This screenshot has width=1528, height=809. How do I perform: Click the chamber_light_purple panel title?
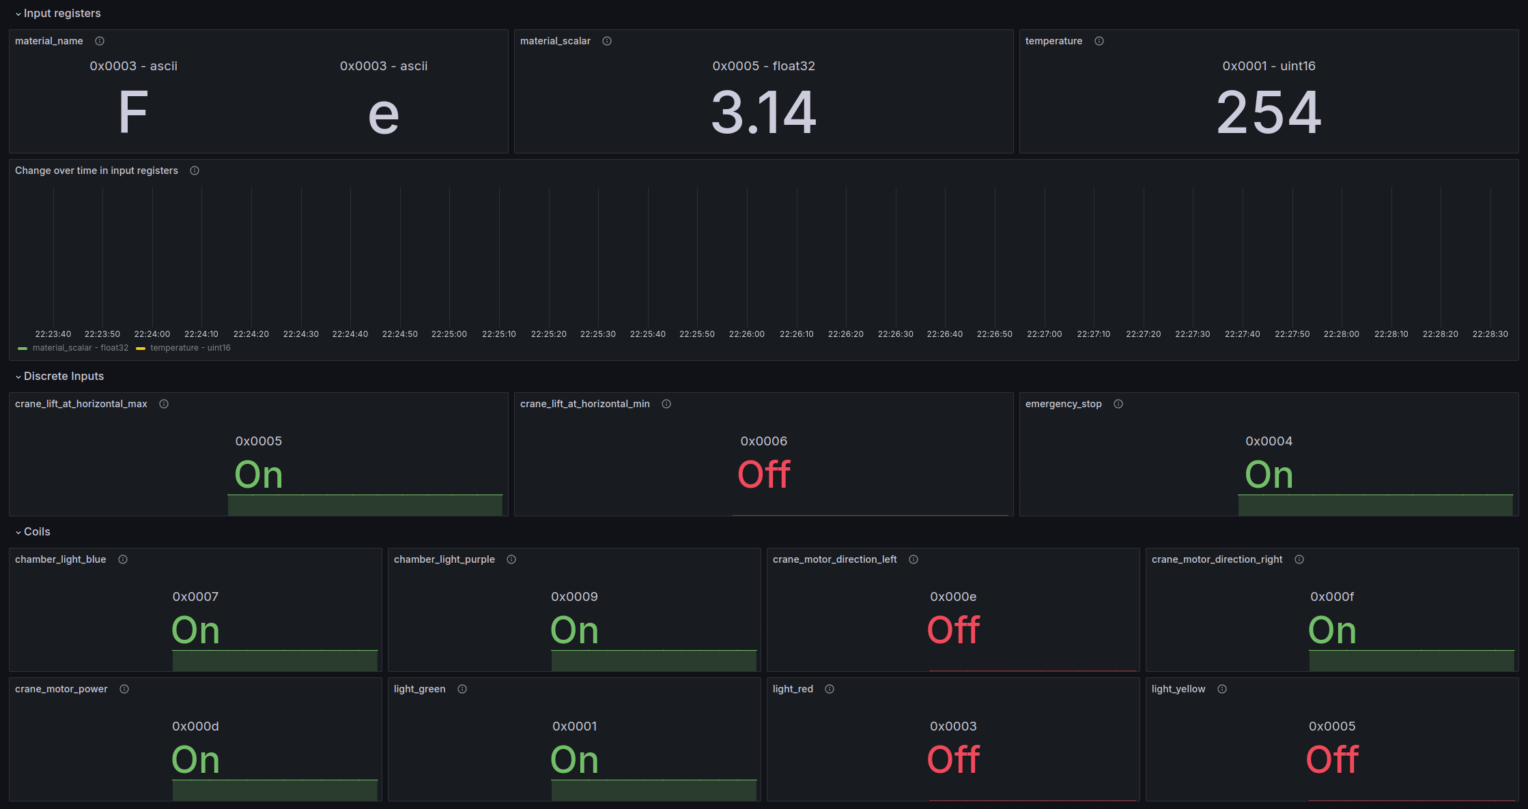(444, 559)
